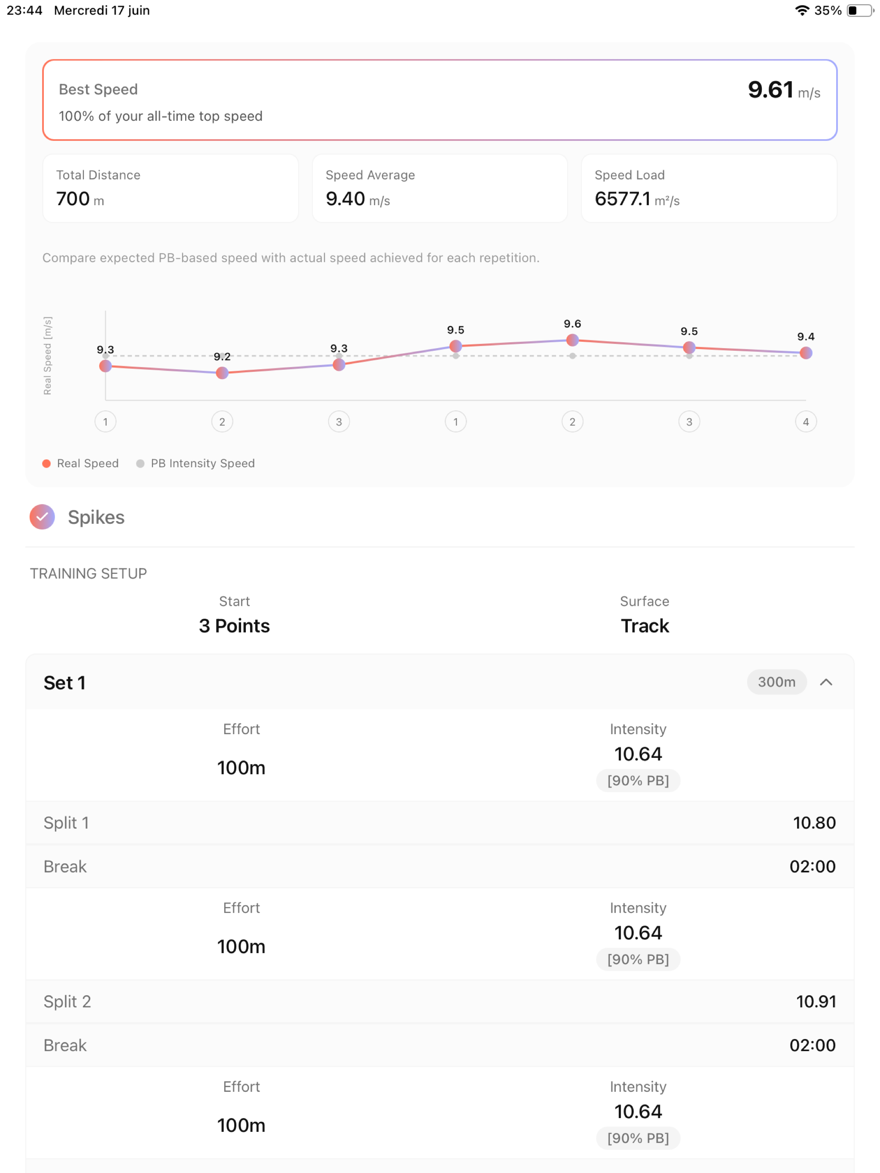Tap repetition marker 4 on chart axis
The image size is (880, 1173).
(806, 422)
